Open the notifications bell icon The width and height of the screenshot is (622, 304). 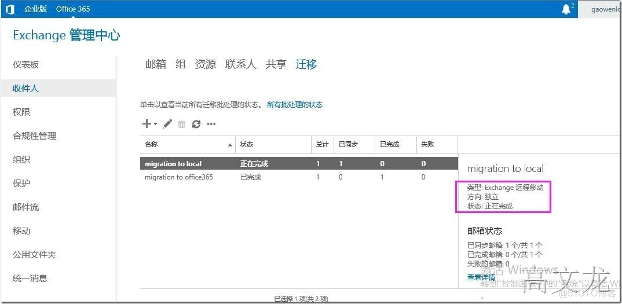[566, 9]
